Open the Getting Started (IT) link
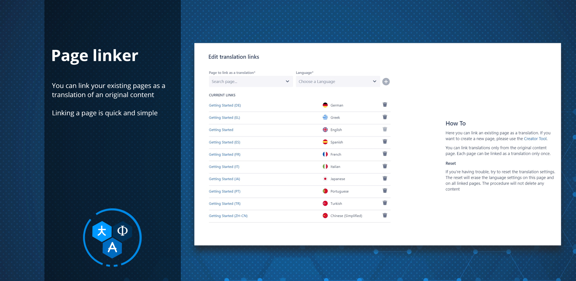Screen dimensions: 576x281 tap(224, 167)
